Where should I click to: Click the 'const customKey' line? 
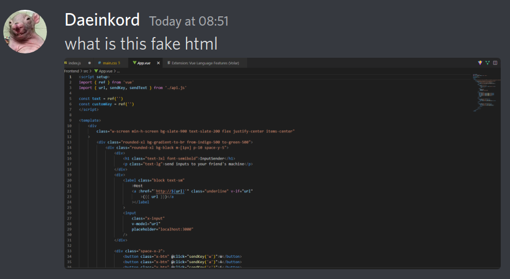tap(106, 104)
